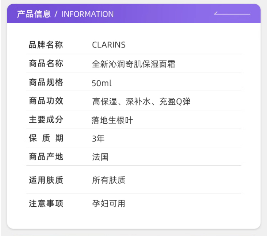
Task: Select the 高保湿、深补水、充盈Q弹 efficacy text
Action: click(141, 102)
